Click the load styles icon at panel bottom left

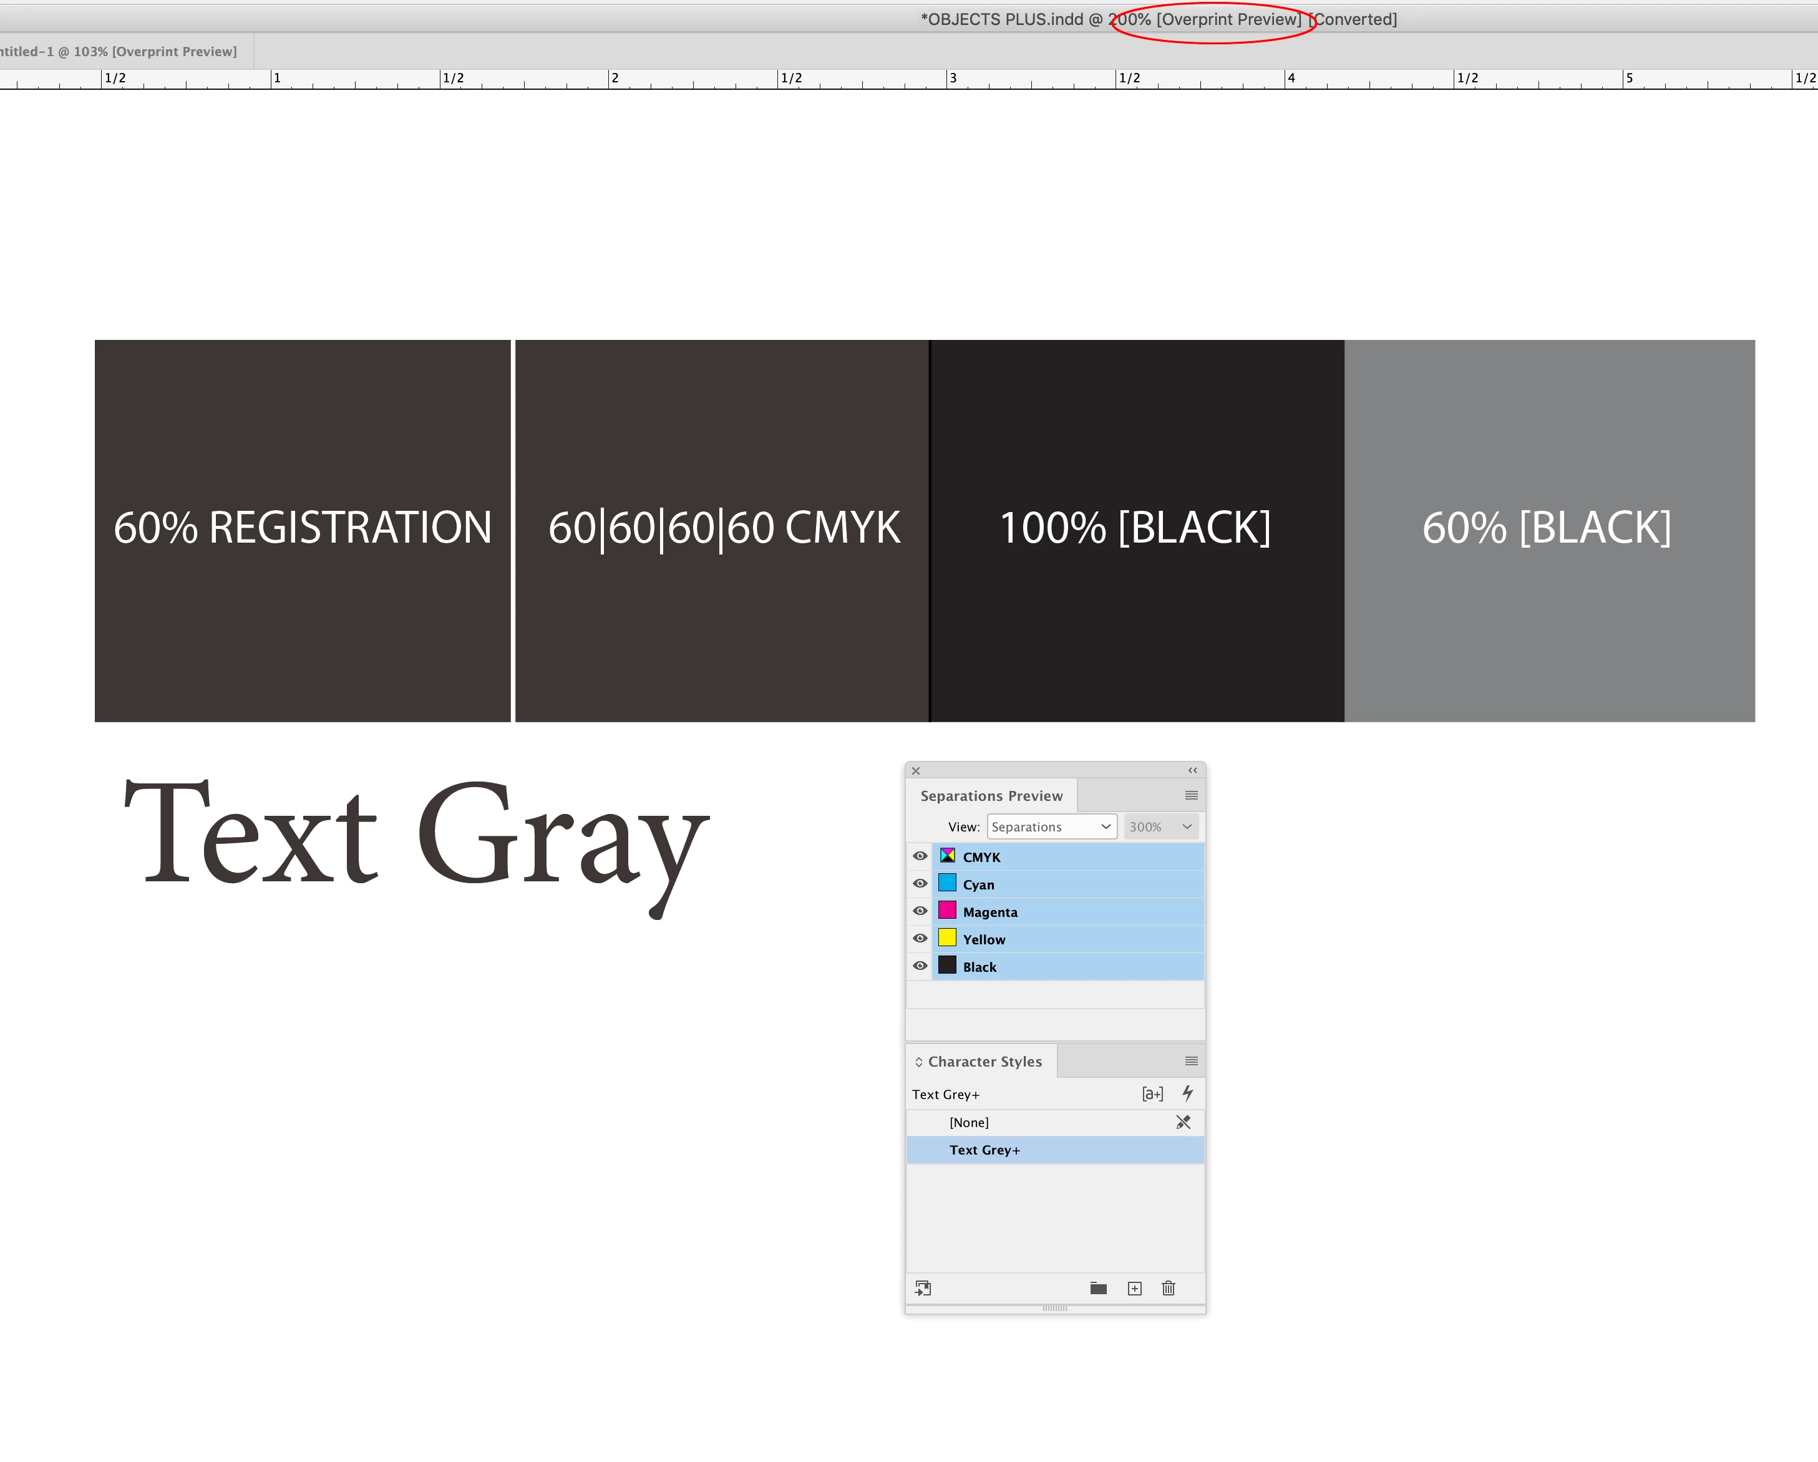click(923, 1289)
